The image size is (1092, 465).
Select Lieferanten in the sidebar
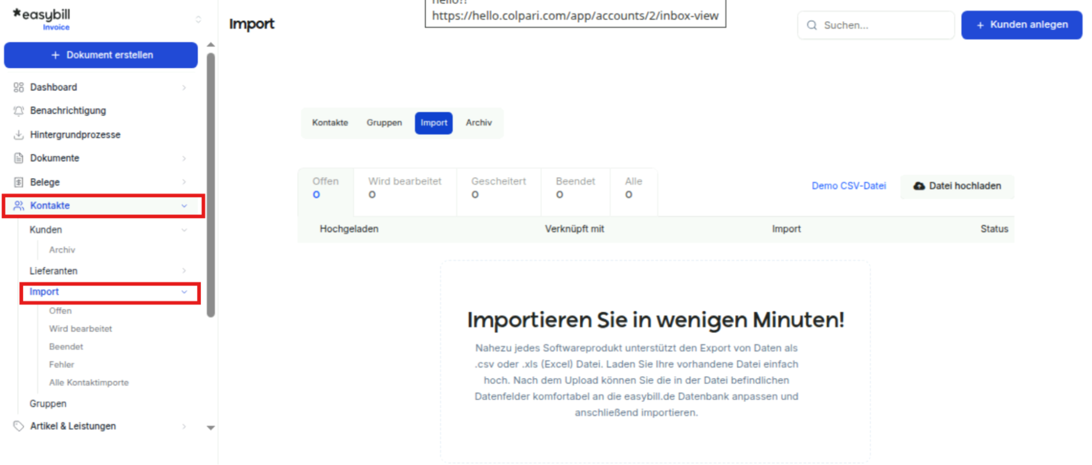54,271
